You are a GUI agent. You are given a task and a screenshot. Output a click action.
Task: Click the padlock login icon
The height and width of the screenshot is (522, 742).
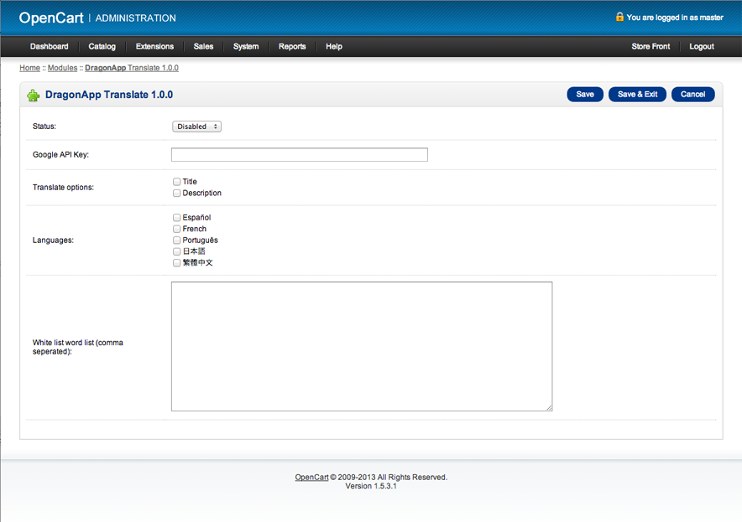[619, 17]
